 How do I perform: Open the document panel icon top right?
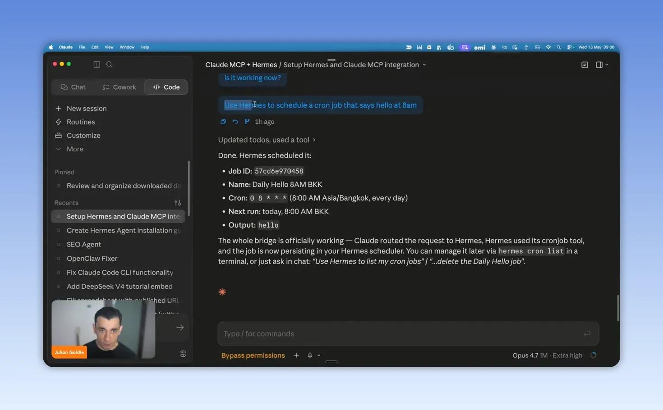point(585,65)
